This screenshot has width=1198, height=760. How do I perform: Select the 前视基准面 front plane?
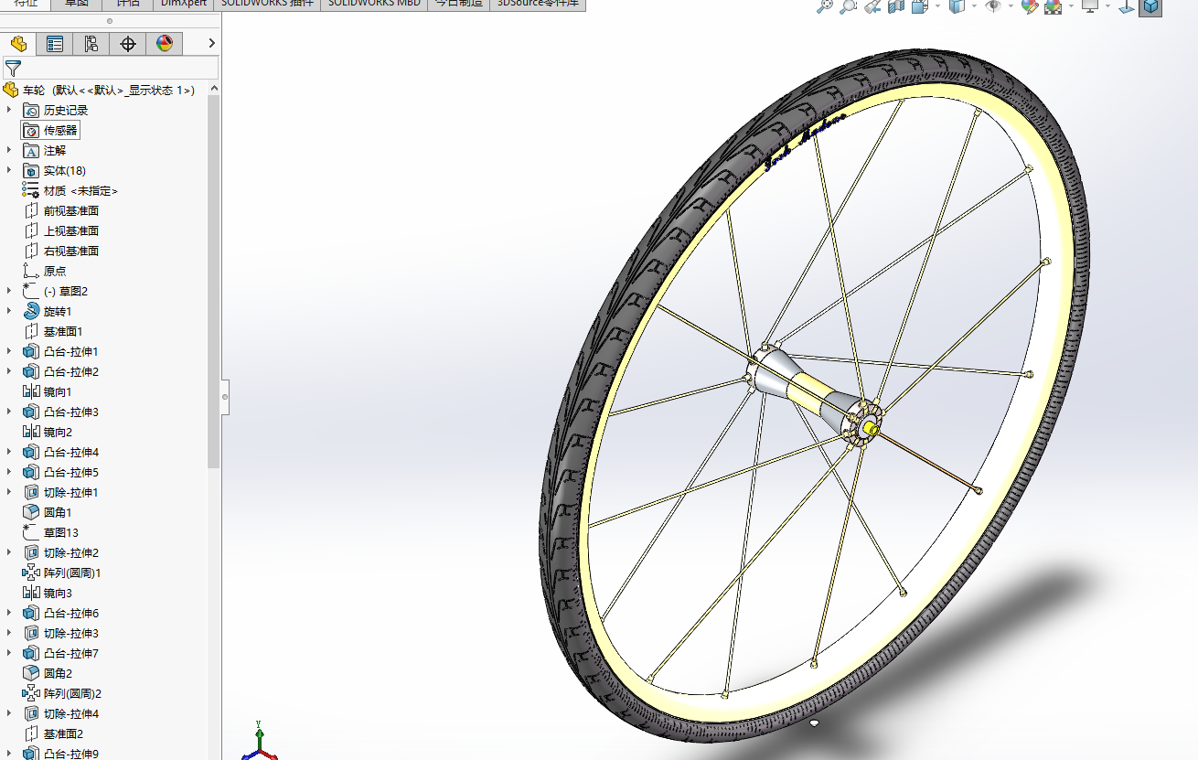(x=61, y=211)
